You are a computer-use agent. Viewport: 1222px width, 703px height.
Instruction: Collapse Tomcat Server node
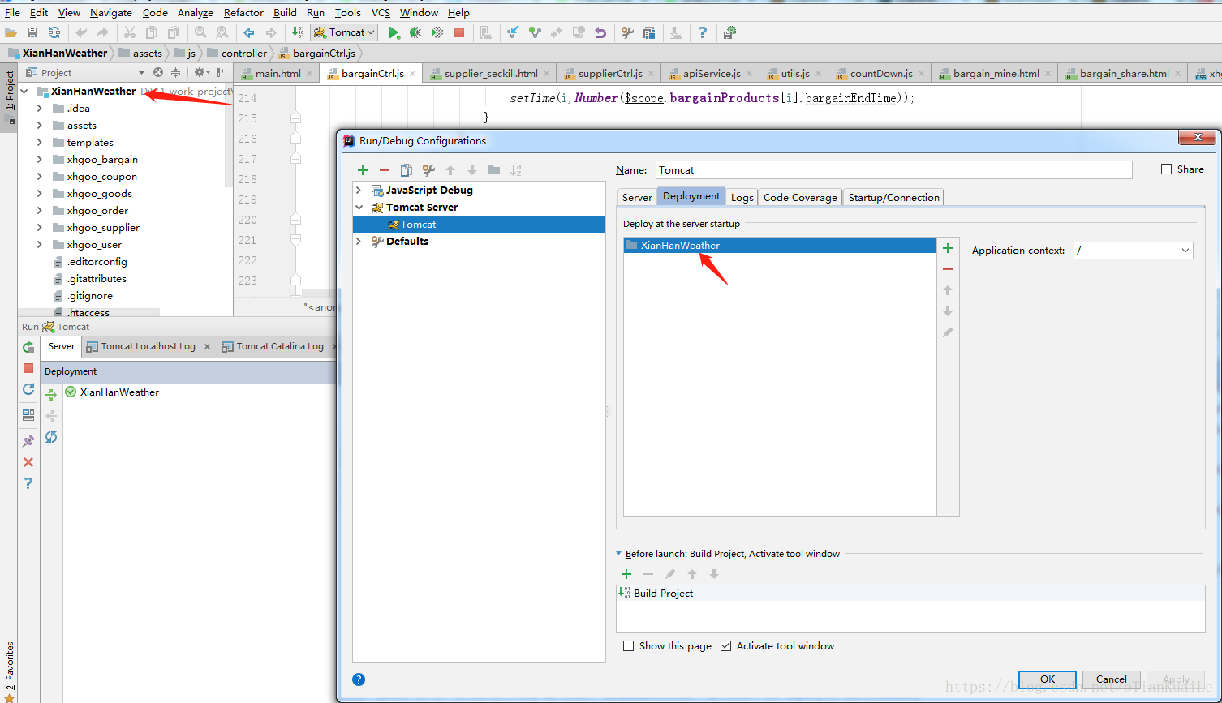[x=359, y=207]
